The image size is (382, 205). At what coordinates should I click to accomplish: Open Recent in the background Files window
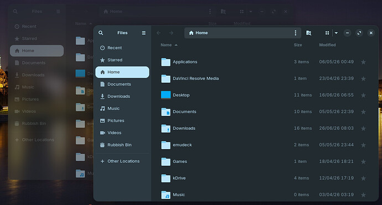(37, 27)
